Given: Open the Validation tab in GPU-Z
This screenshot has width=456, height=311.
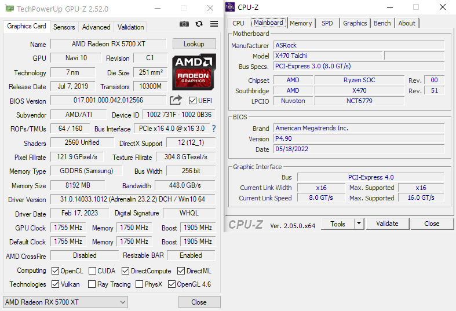Looking at the screenshot, I should click(130, 27).
